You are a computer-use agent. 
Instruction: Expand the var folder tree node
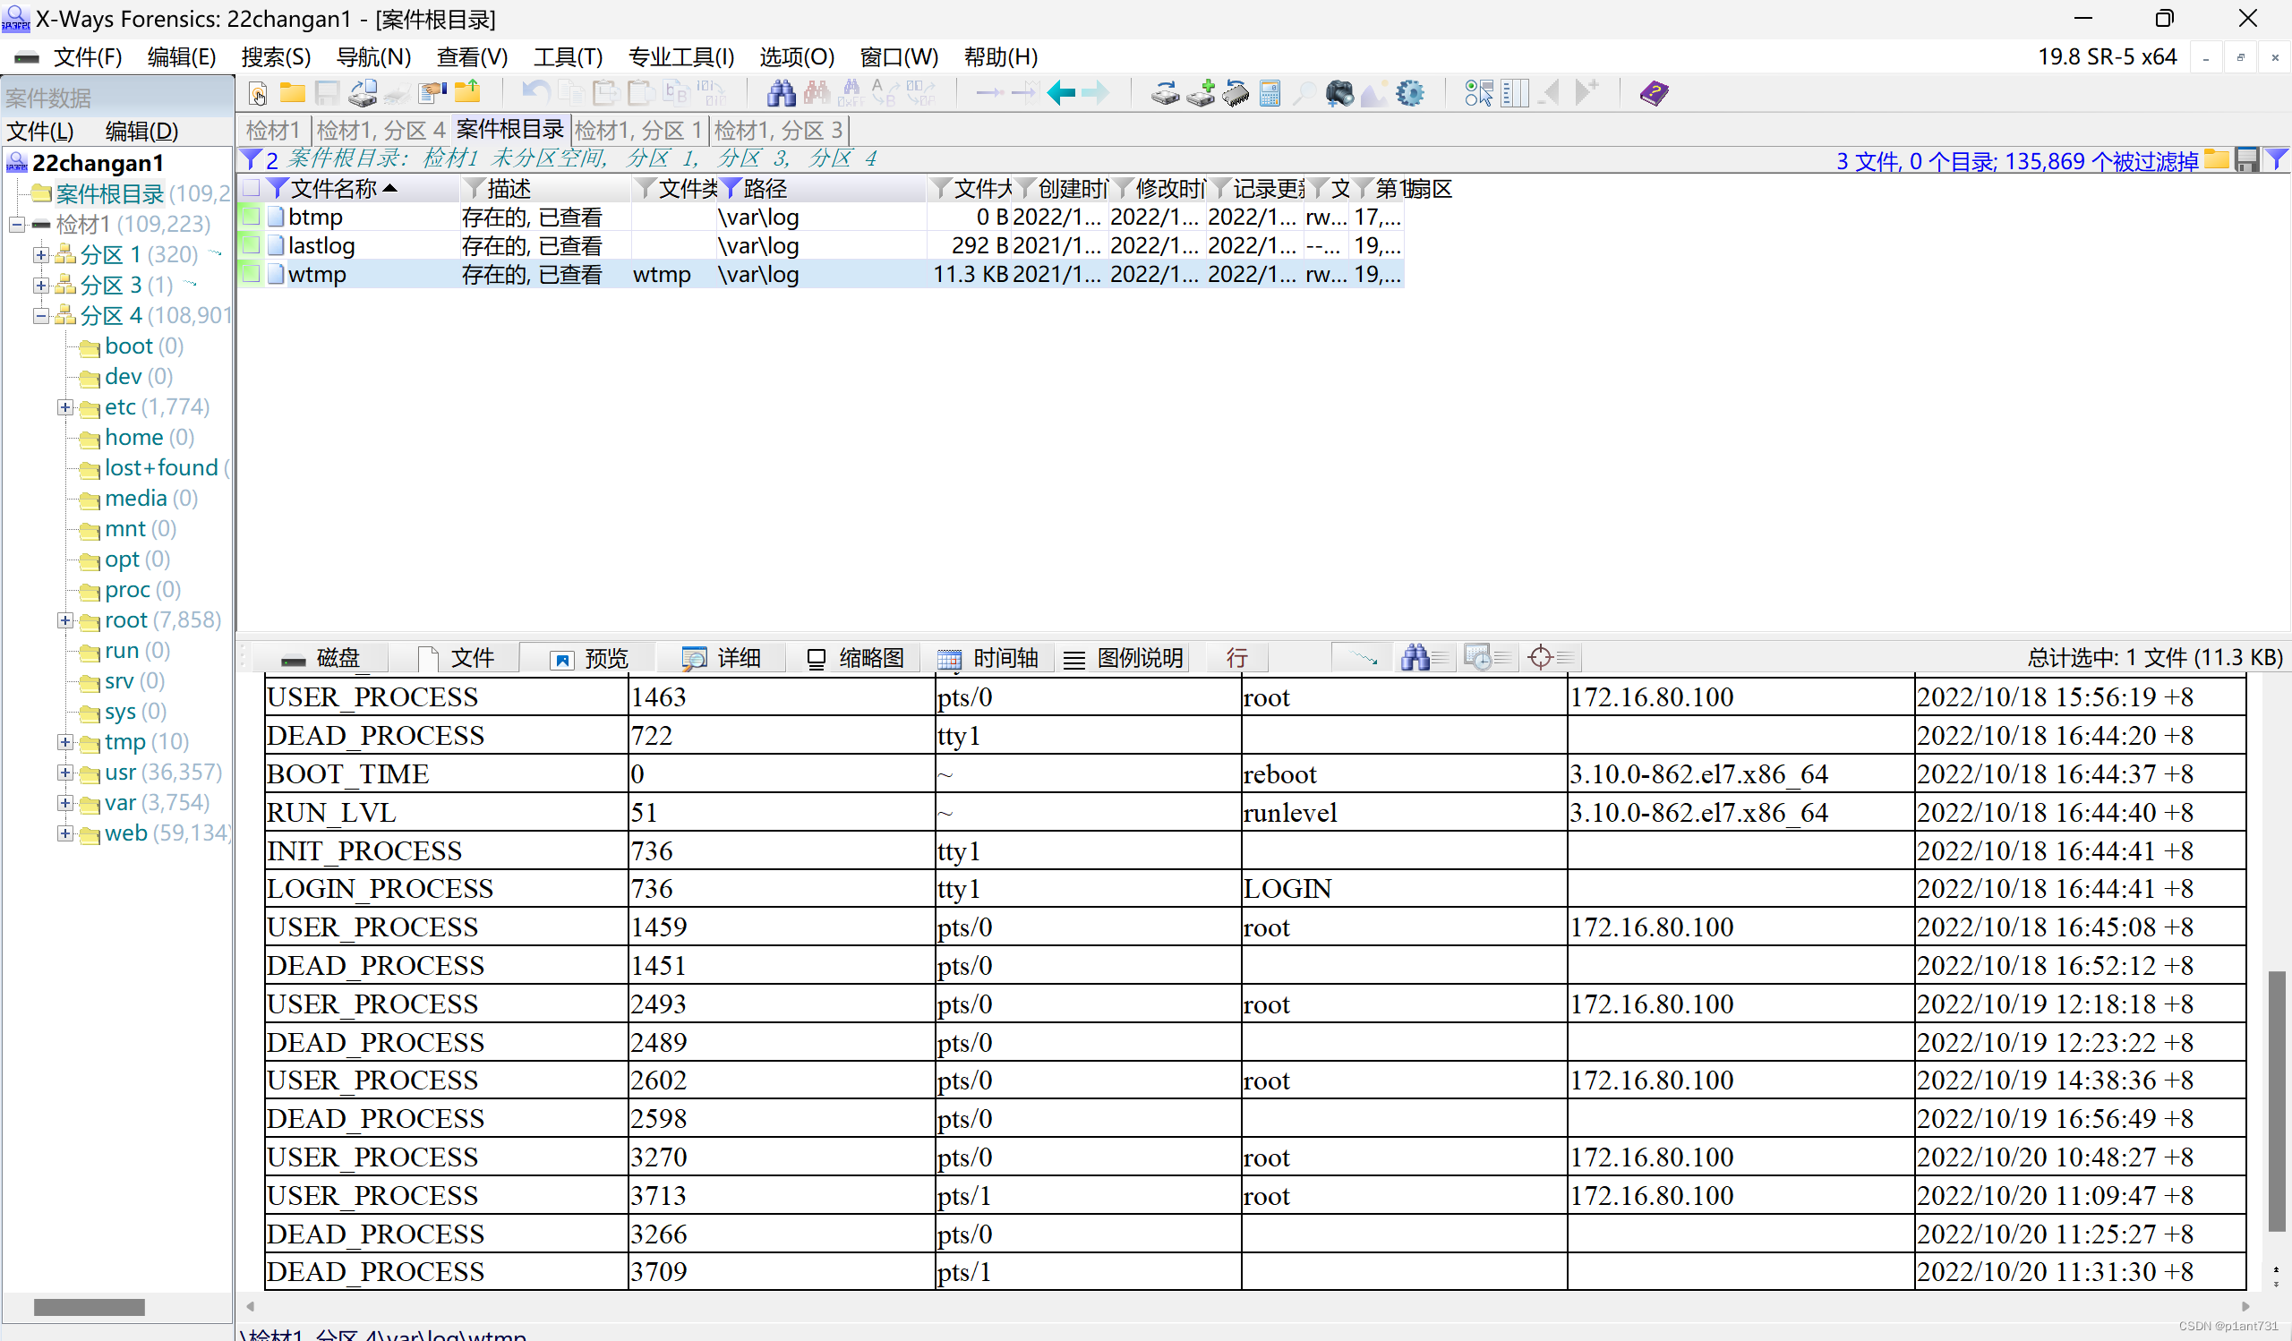coord(65,803)
